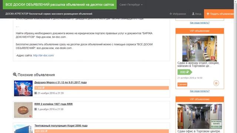The height and width of the screenshot is (133, 237).
Task: Click the green ВСЕ ДОСКИ ОБЪЯВЛЕНИЙ site banner
Action: [60, 4]
